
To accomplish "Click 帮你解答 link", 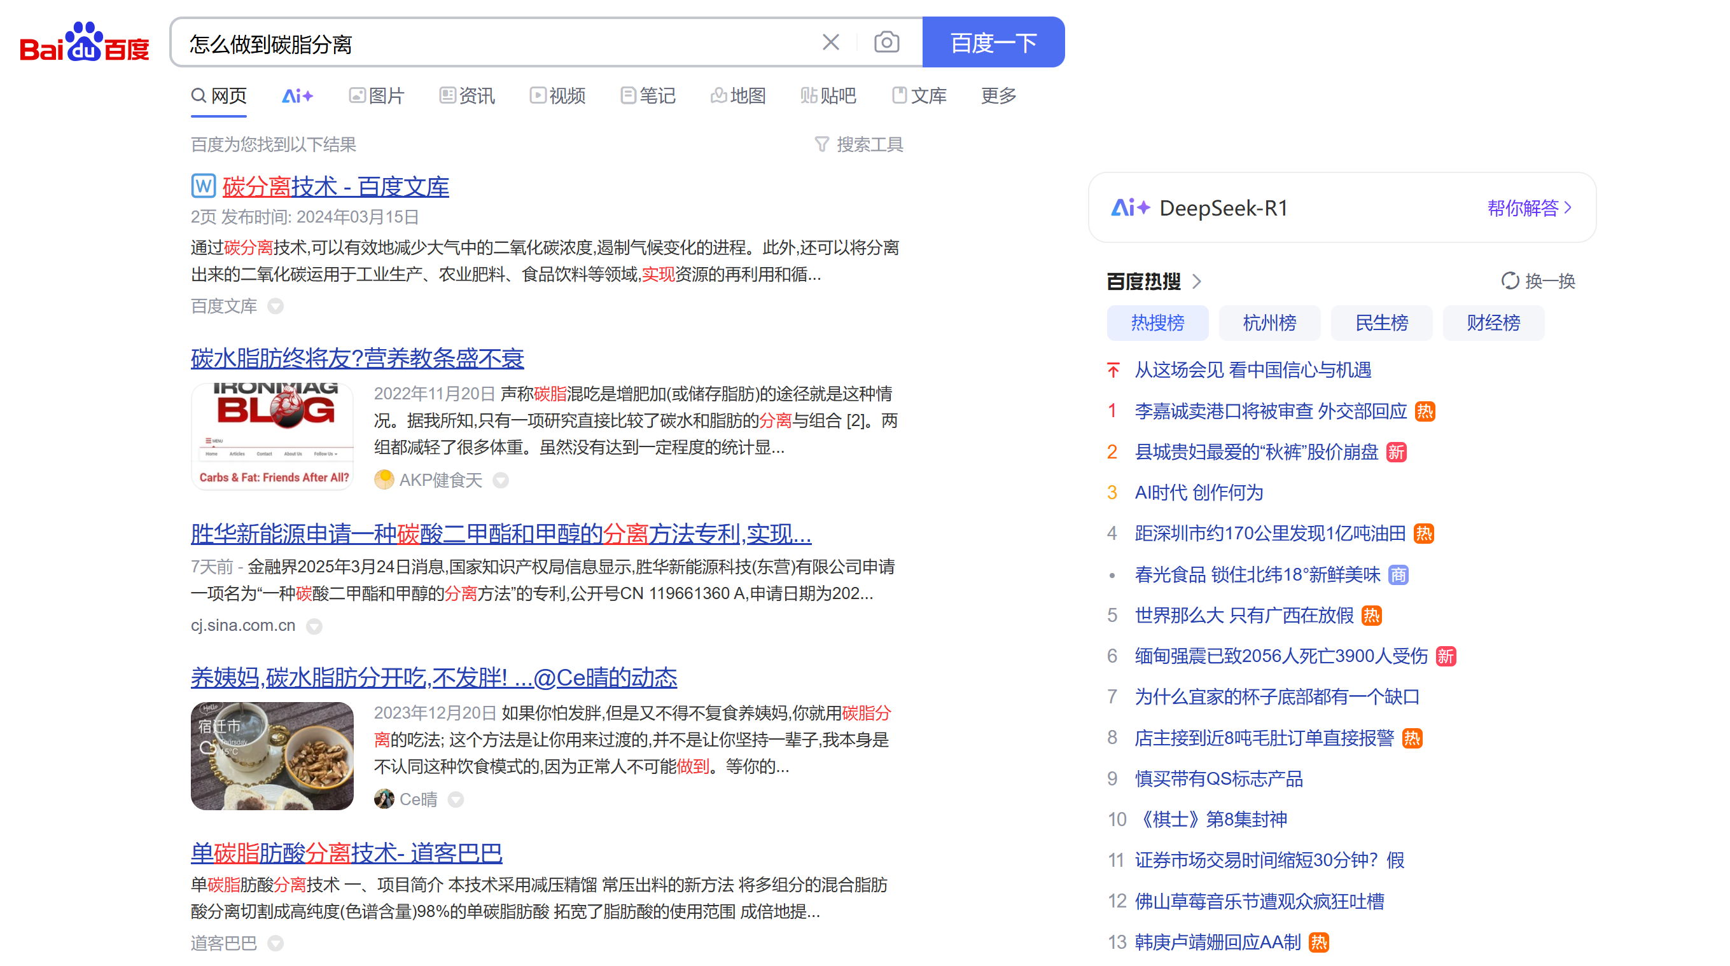I will click(x=1529, y=208).
